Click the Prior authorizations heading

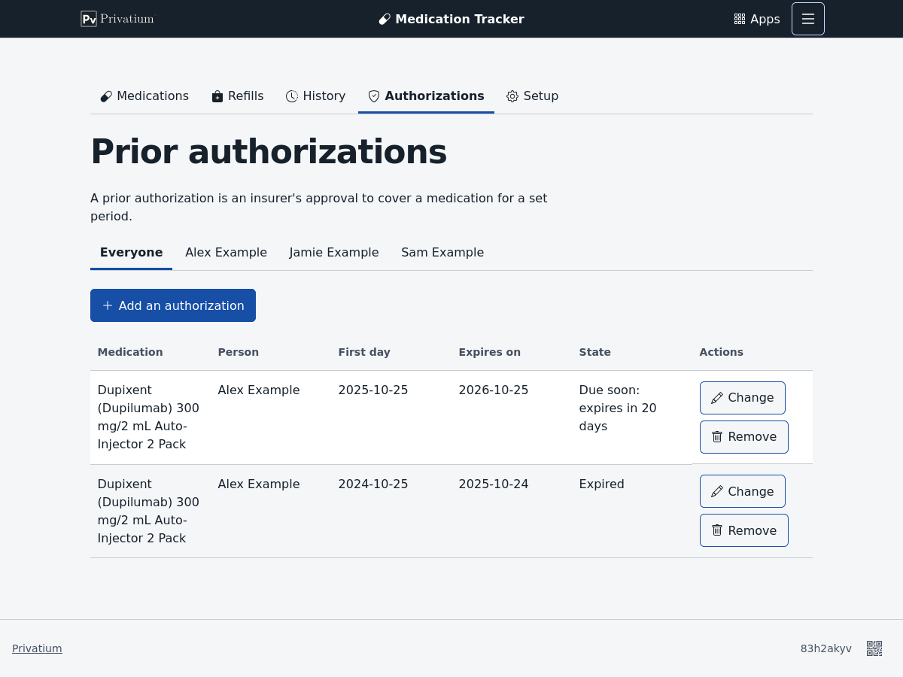coord(269,152)
